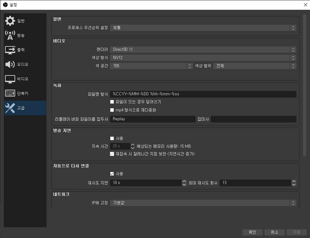The image size is (310, 238).
Task: Uncheck 자동으로 다시 연결 사용 checkbox
Action: coord(112,174)
